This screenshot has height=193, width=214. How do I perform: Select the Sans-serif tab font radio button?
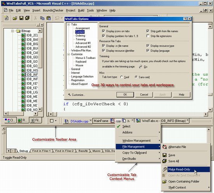click(136, 77)
